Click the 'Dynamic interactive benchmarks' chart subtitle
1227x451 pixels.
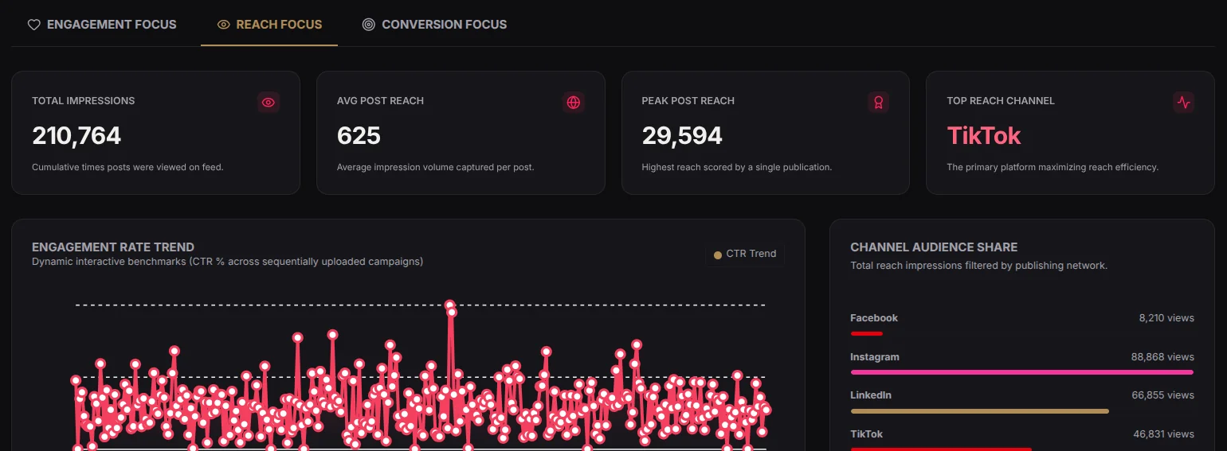[x=227, y=262]
